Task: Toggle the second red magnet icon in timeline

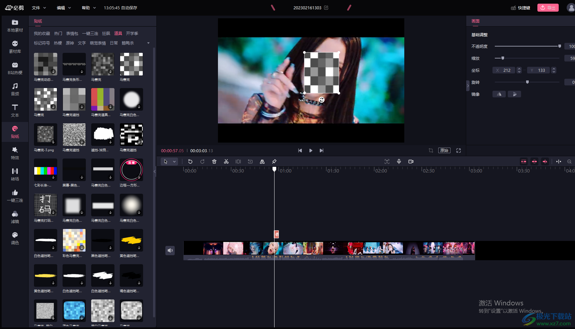Action: click(534, 162)
